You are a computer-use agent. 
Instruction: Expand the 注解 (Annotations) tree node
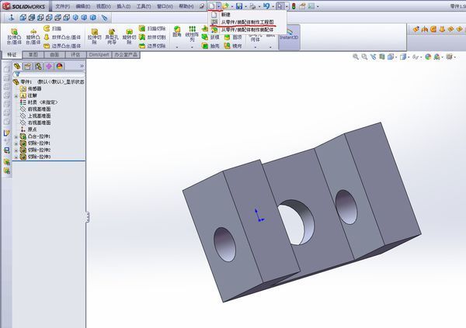point(16,96)
